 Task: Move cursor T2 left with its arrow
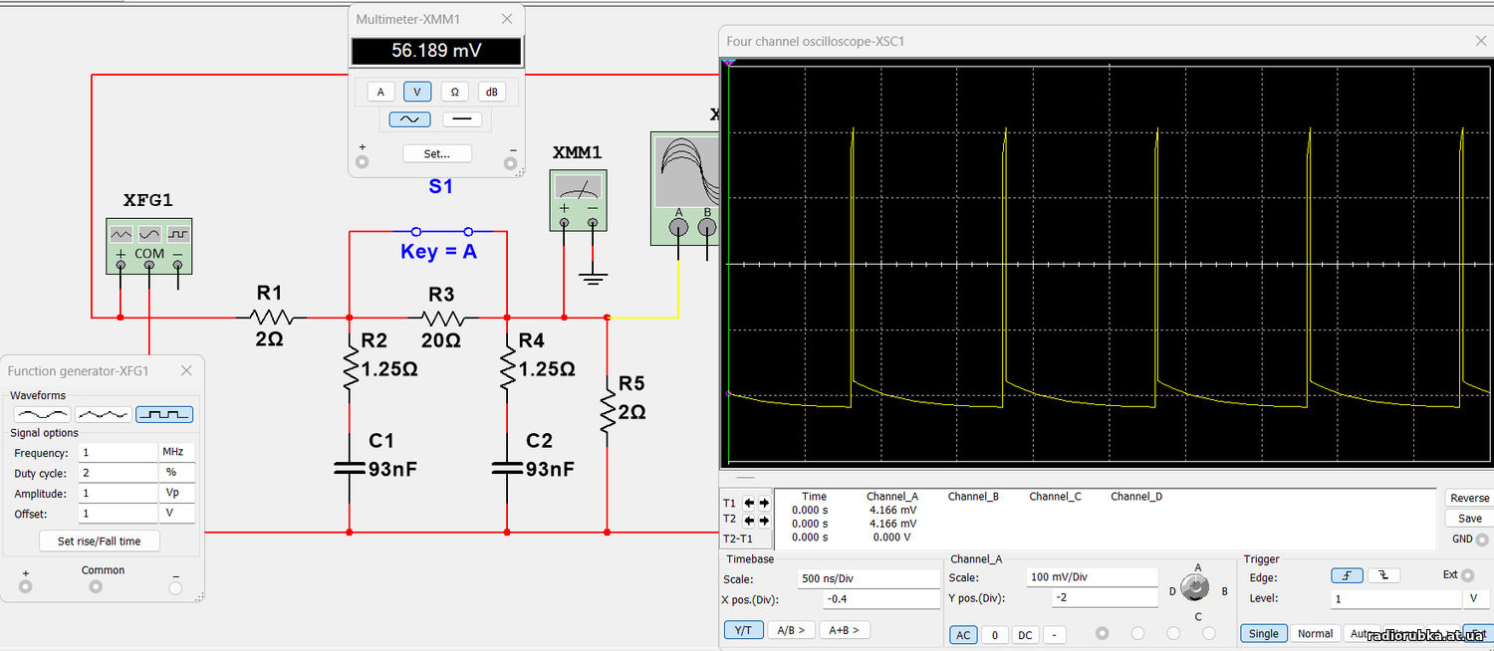(x=750, y=520)
